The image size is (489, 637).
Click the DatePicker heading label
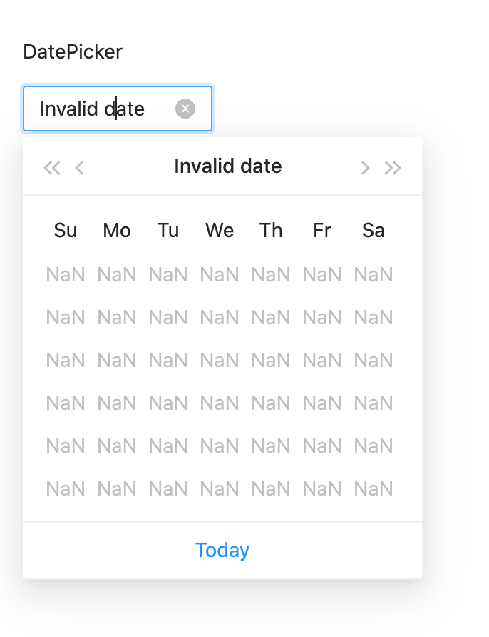pos(73,51)
